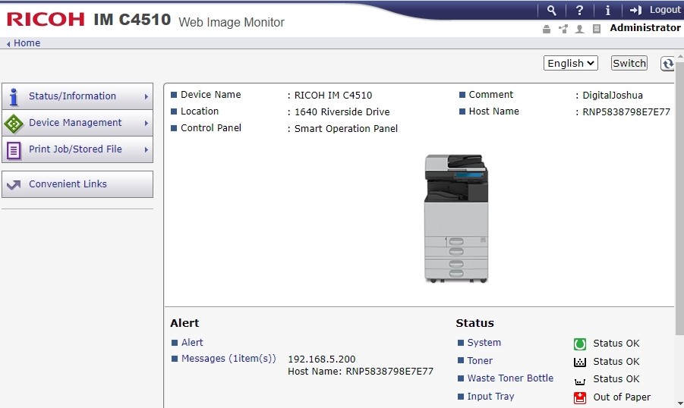Click the Waste Toner Bottle status icon

580,381
